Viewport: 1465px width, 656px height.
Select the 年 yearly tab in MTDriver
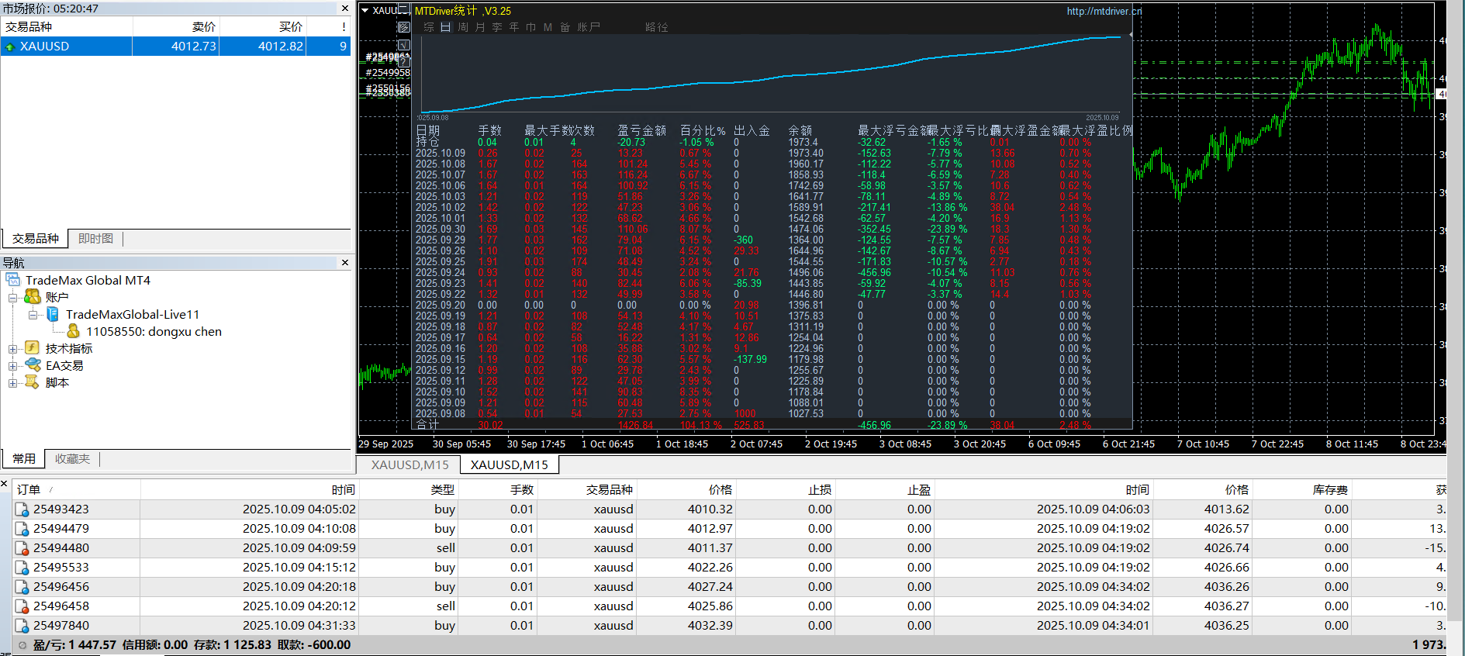[514, 27]
